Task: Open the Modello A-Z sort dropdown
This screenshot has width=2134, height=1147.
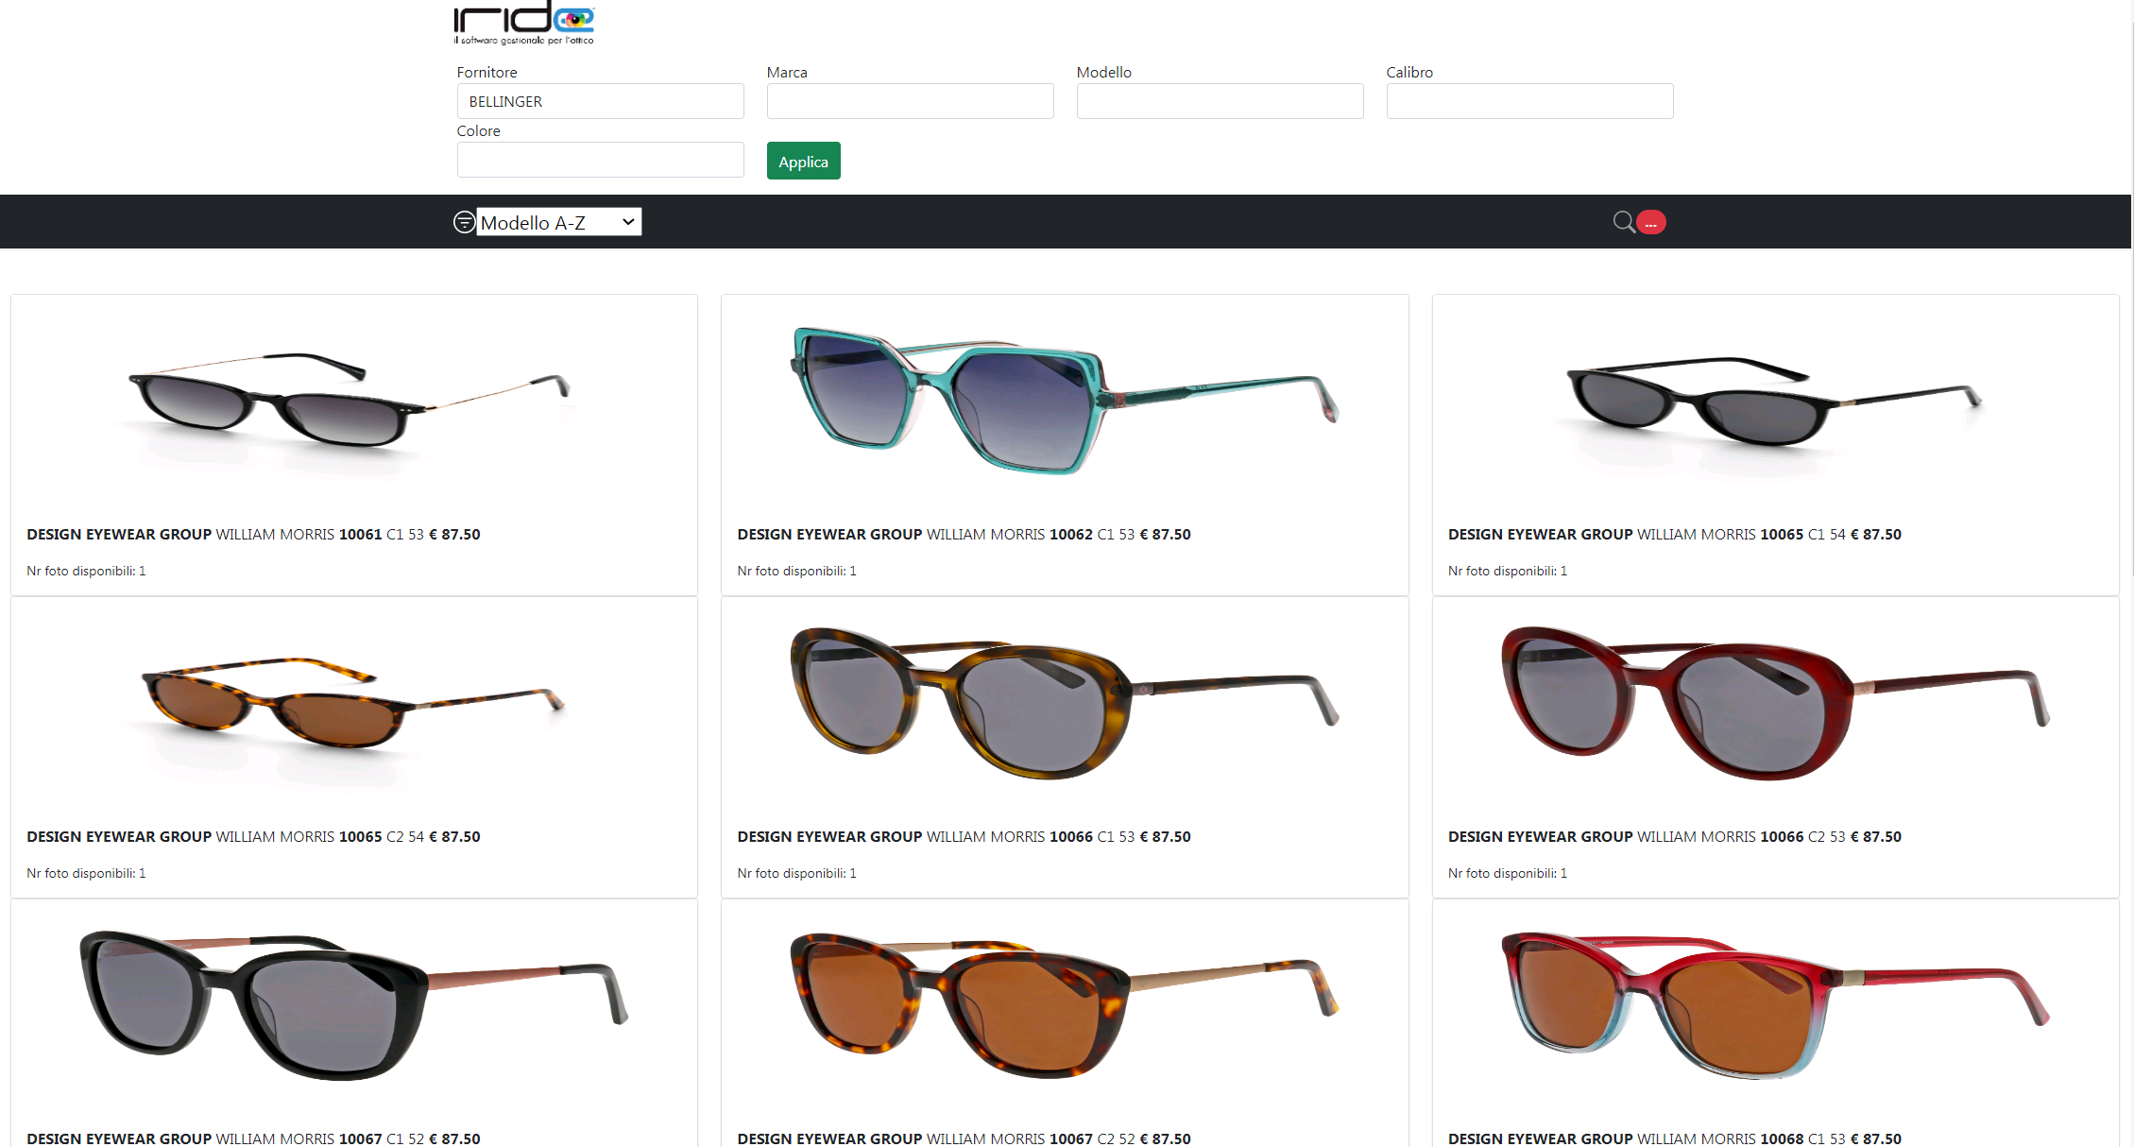Action: tap(558, 222)
